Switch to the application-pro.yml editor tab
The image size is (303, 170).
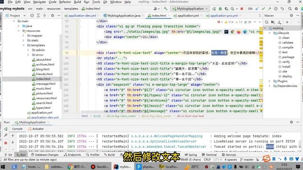(224, 16)
